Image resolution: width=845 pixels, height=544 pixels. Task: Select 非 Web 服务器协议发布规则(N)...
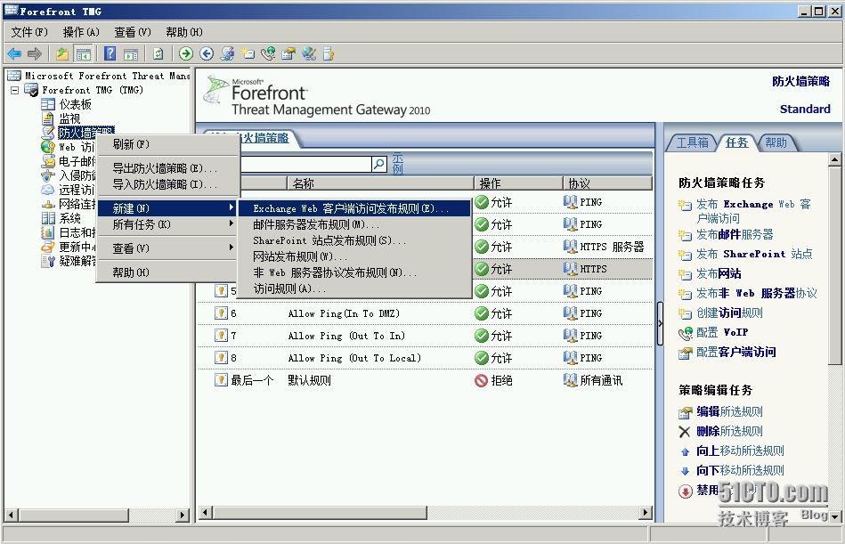(354, 272)
